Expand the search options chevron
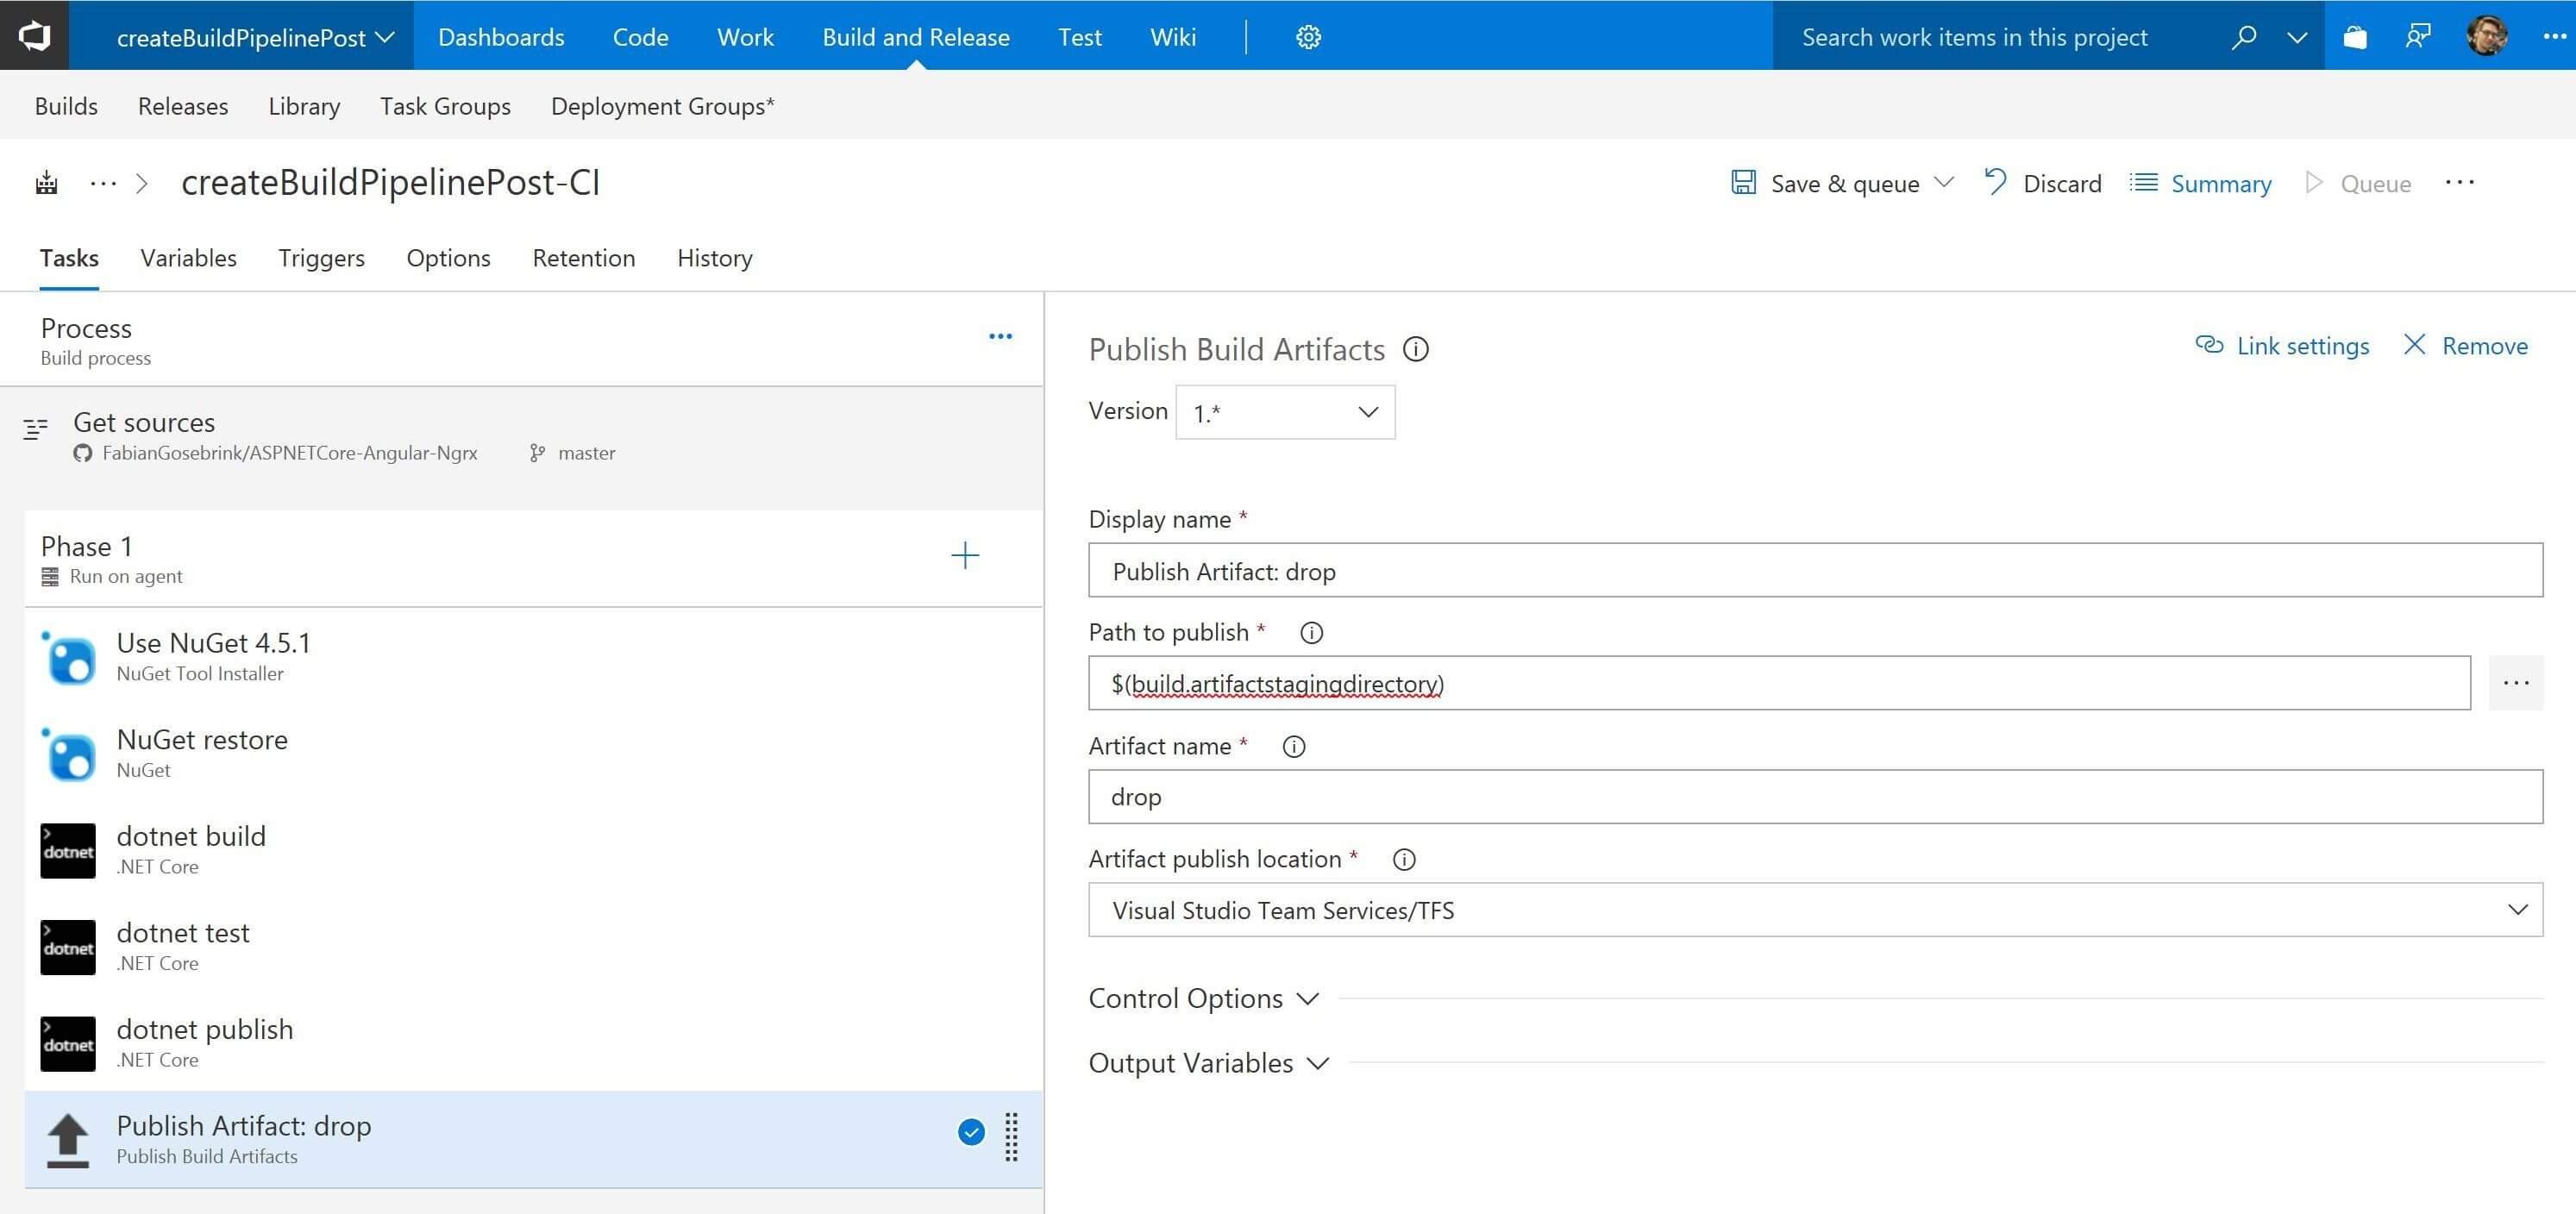Screen dimensions: 2576x1214 pyautogui.click(x=2297, y=37)
